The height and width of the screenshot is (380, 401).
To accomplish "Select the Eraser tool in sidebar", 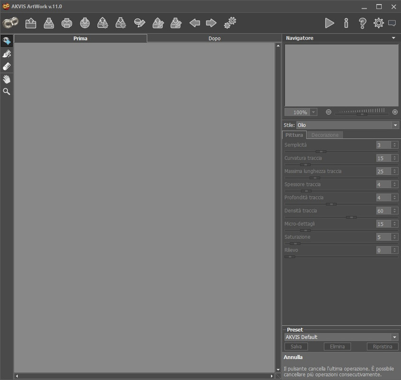I will [7, 66].
